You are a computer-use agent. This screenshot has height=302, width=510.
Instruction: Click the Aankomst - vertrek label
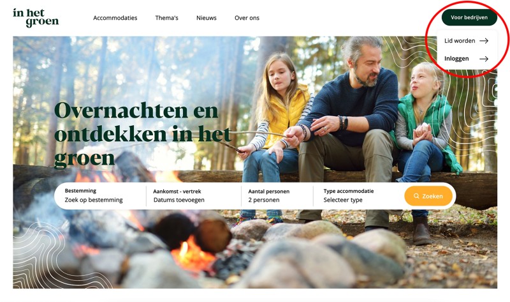click(177, 192)
